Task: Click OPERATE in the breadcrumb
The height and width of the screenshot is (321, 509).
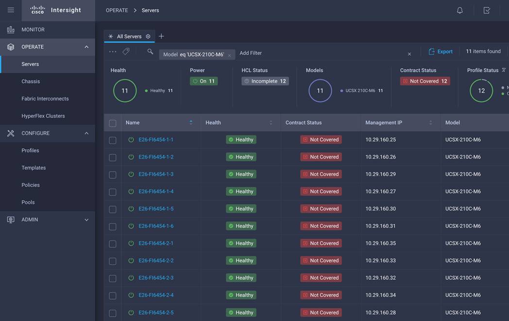Action: point(117,10)
